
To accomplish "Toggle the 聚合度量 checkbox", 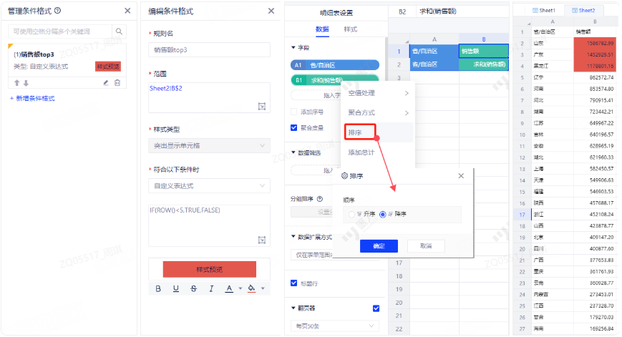I will [294, 128].
